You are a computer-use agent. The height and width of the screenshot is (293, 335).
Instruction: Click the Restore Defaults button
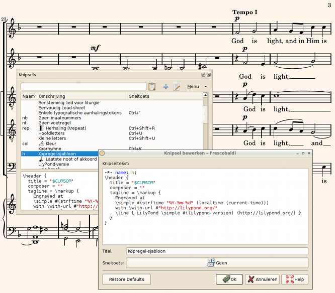pos(126,279)
